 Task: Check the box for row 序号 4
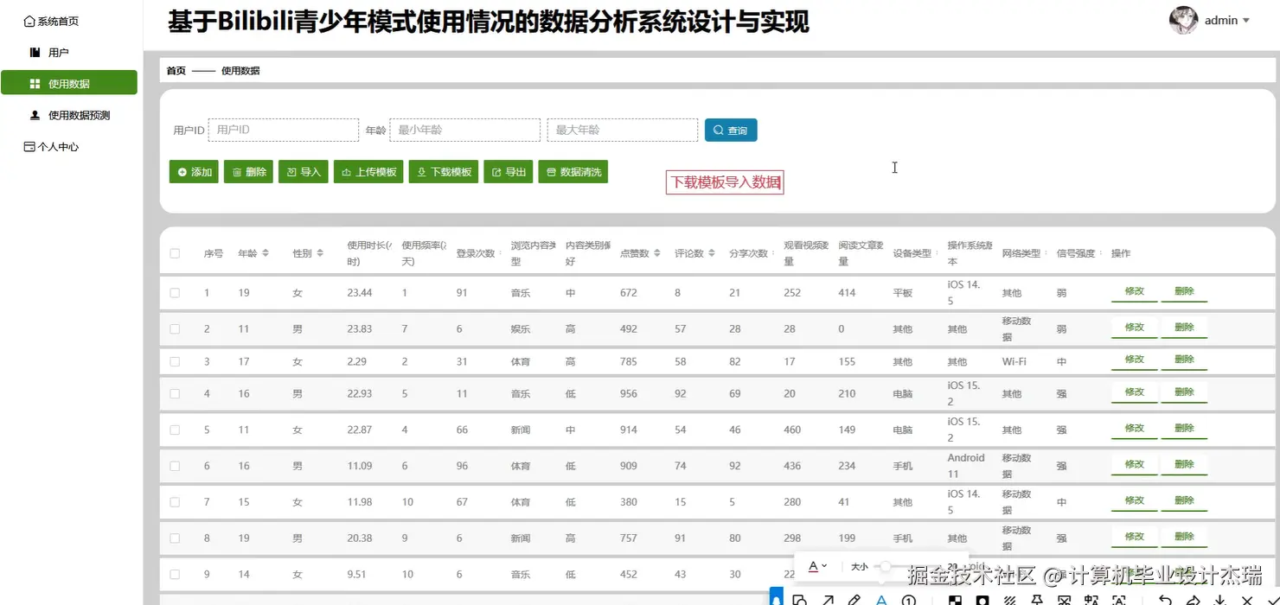pyautogui.click(x=175, y=393)
